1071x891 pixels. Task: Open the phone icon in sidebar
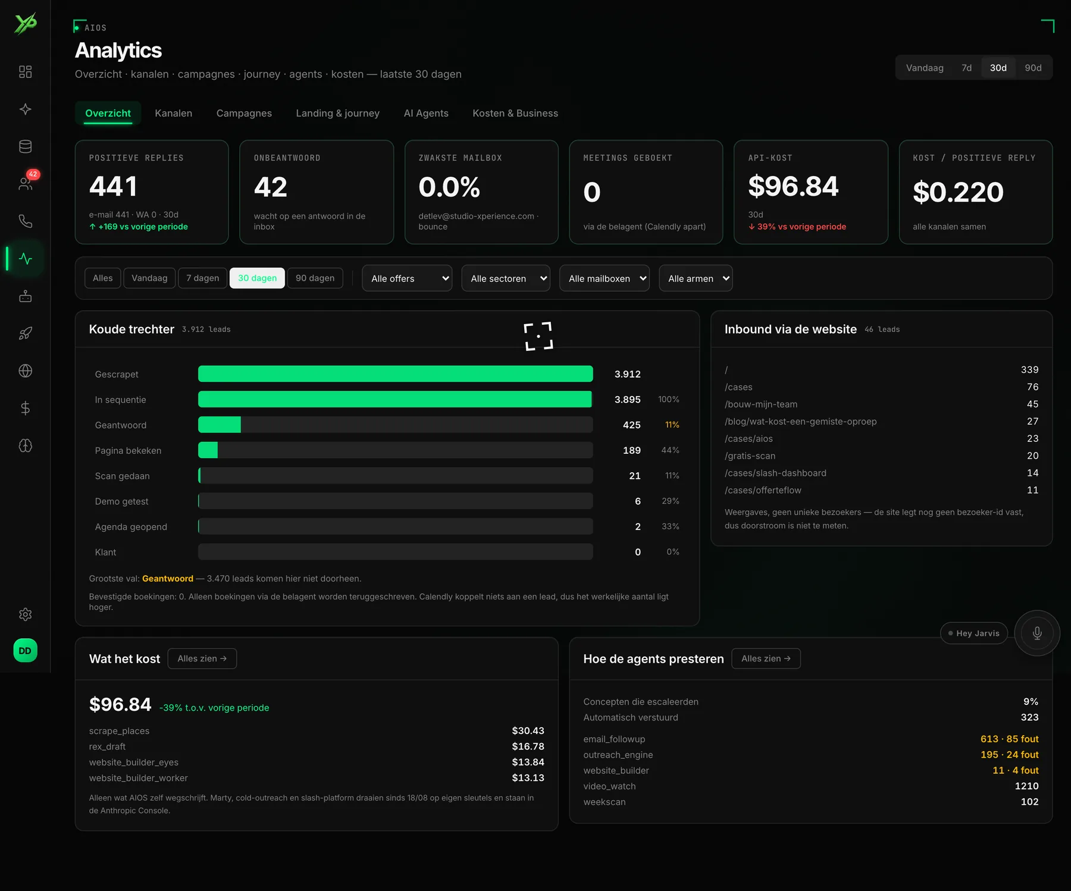coord(25,221)
